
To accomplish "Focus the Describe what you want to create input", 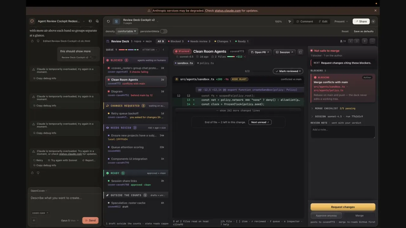I will tap(64, 201).
